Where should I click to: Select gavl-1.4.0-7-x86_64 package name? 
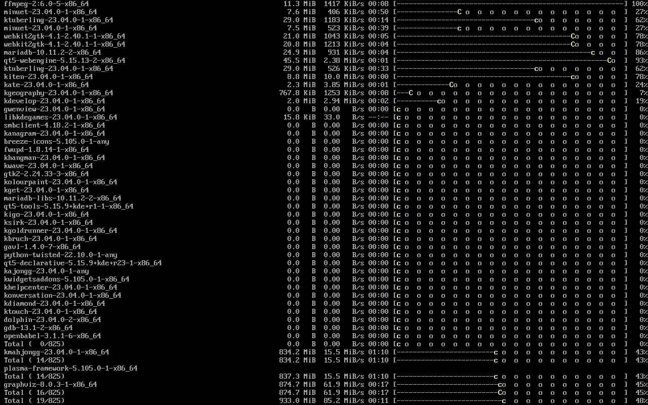coord(42,247)
